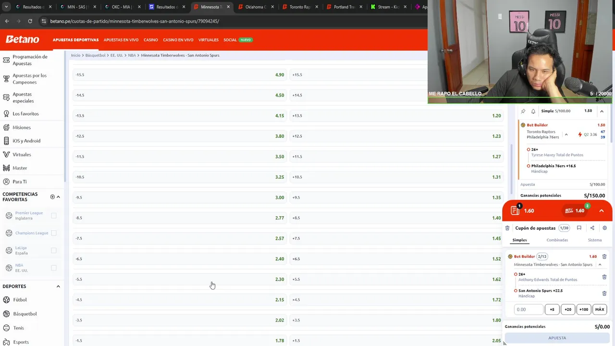Collapse the red betslip header chevron
The height and width of the screenshot is (346, 615).
602,210
